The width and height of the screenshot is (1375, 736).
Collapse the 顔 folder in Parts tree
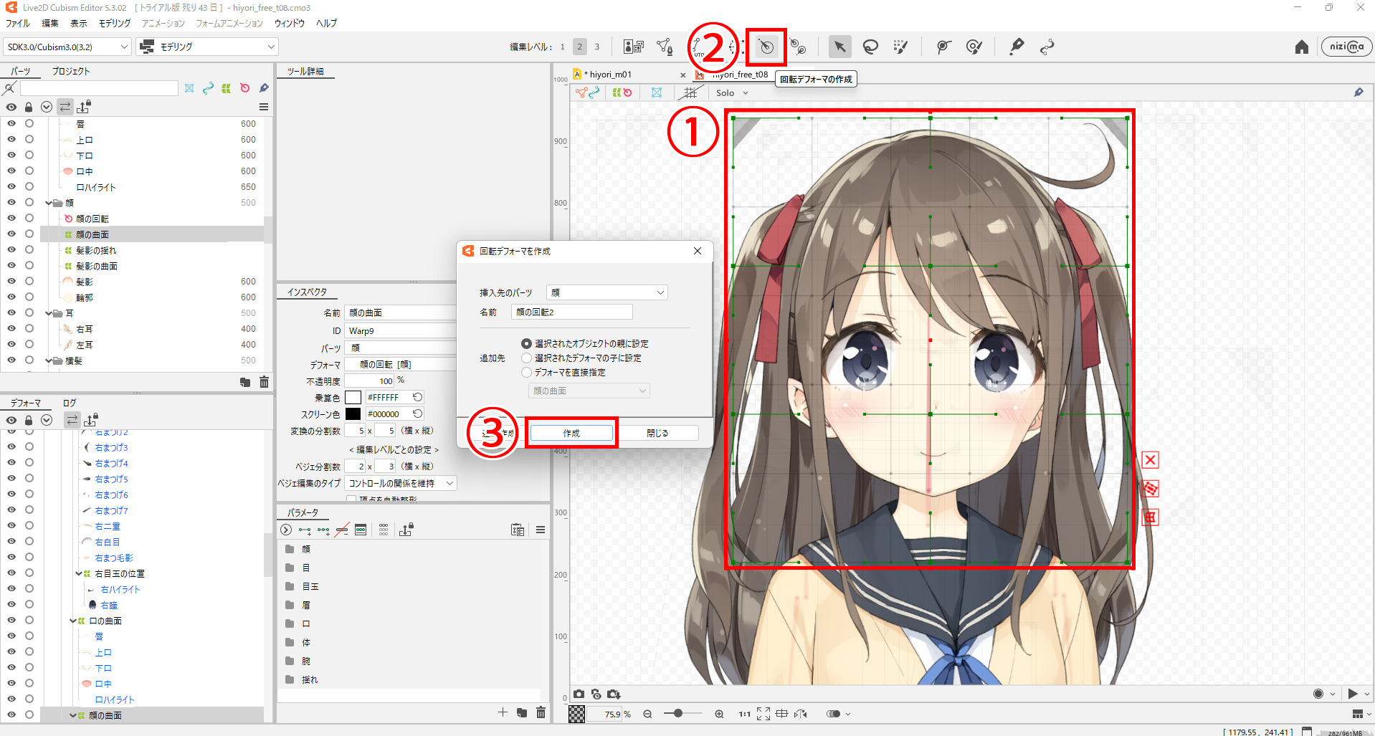click(x=49, y=203)
